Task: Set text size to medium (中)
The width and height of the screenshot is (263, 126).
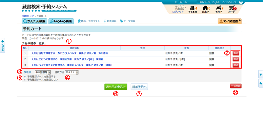Action: tap(180, 2)
